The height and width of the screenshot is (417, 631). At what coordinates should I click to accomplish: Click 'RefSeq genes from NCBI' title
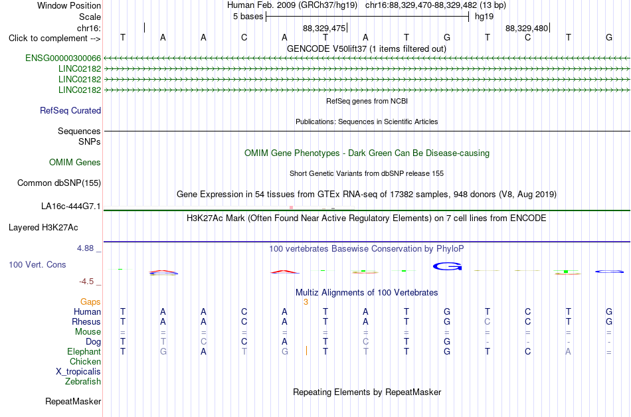point(367,101)
